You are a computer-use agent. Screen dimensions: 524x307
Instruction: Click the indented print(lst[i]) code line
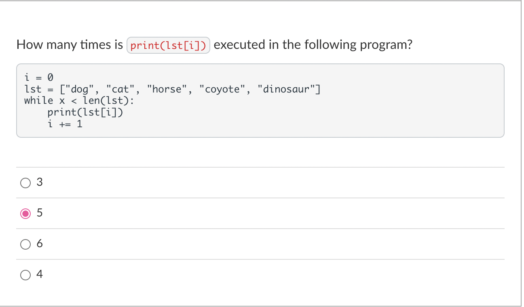pos(85,112)
